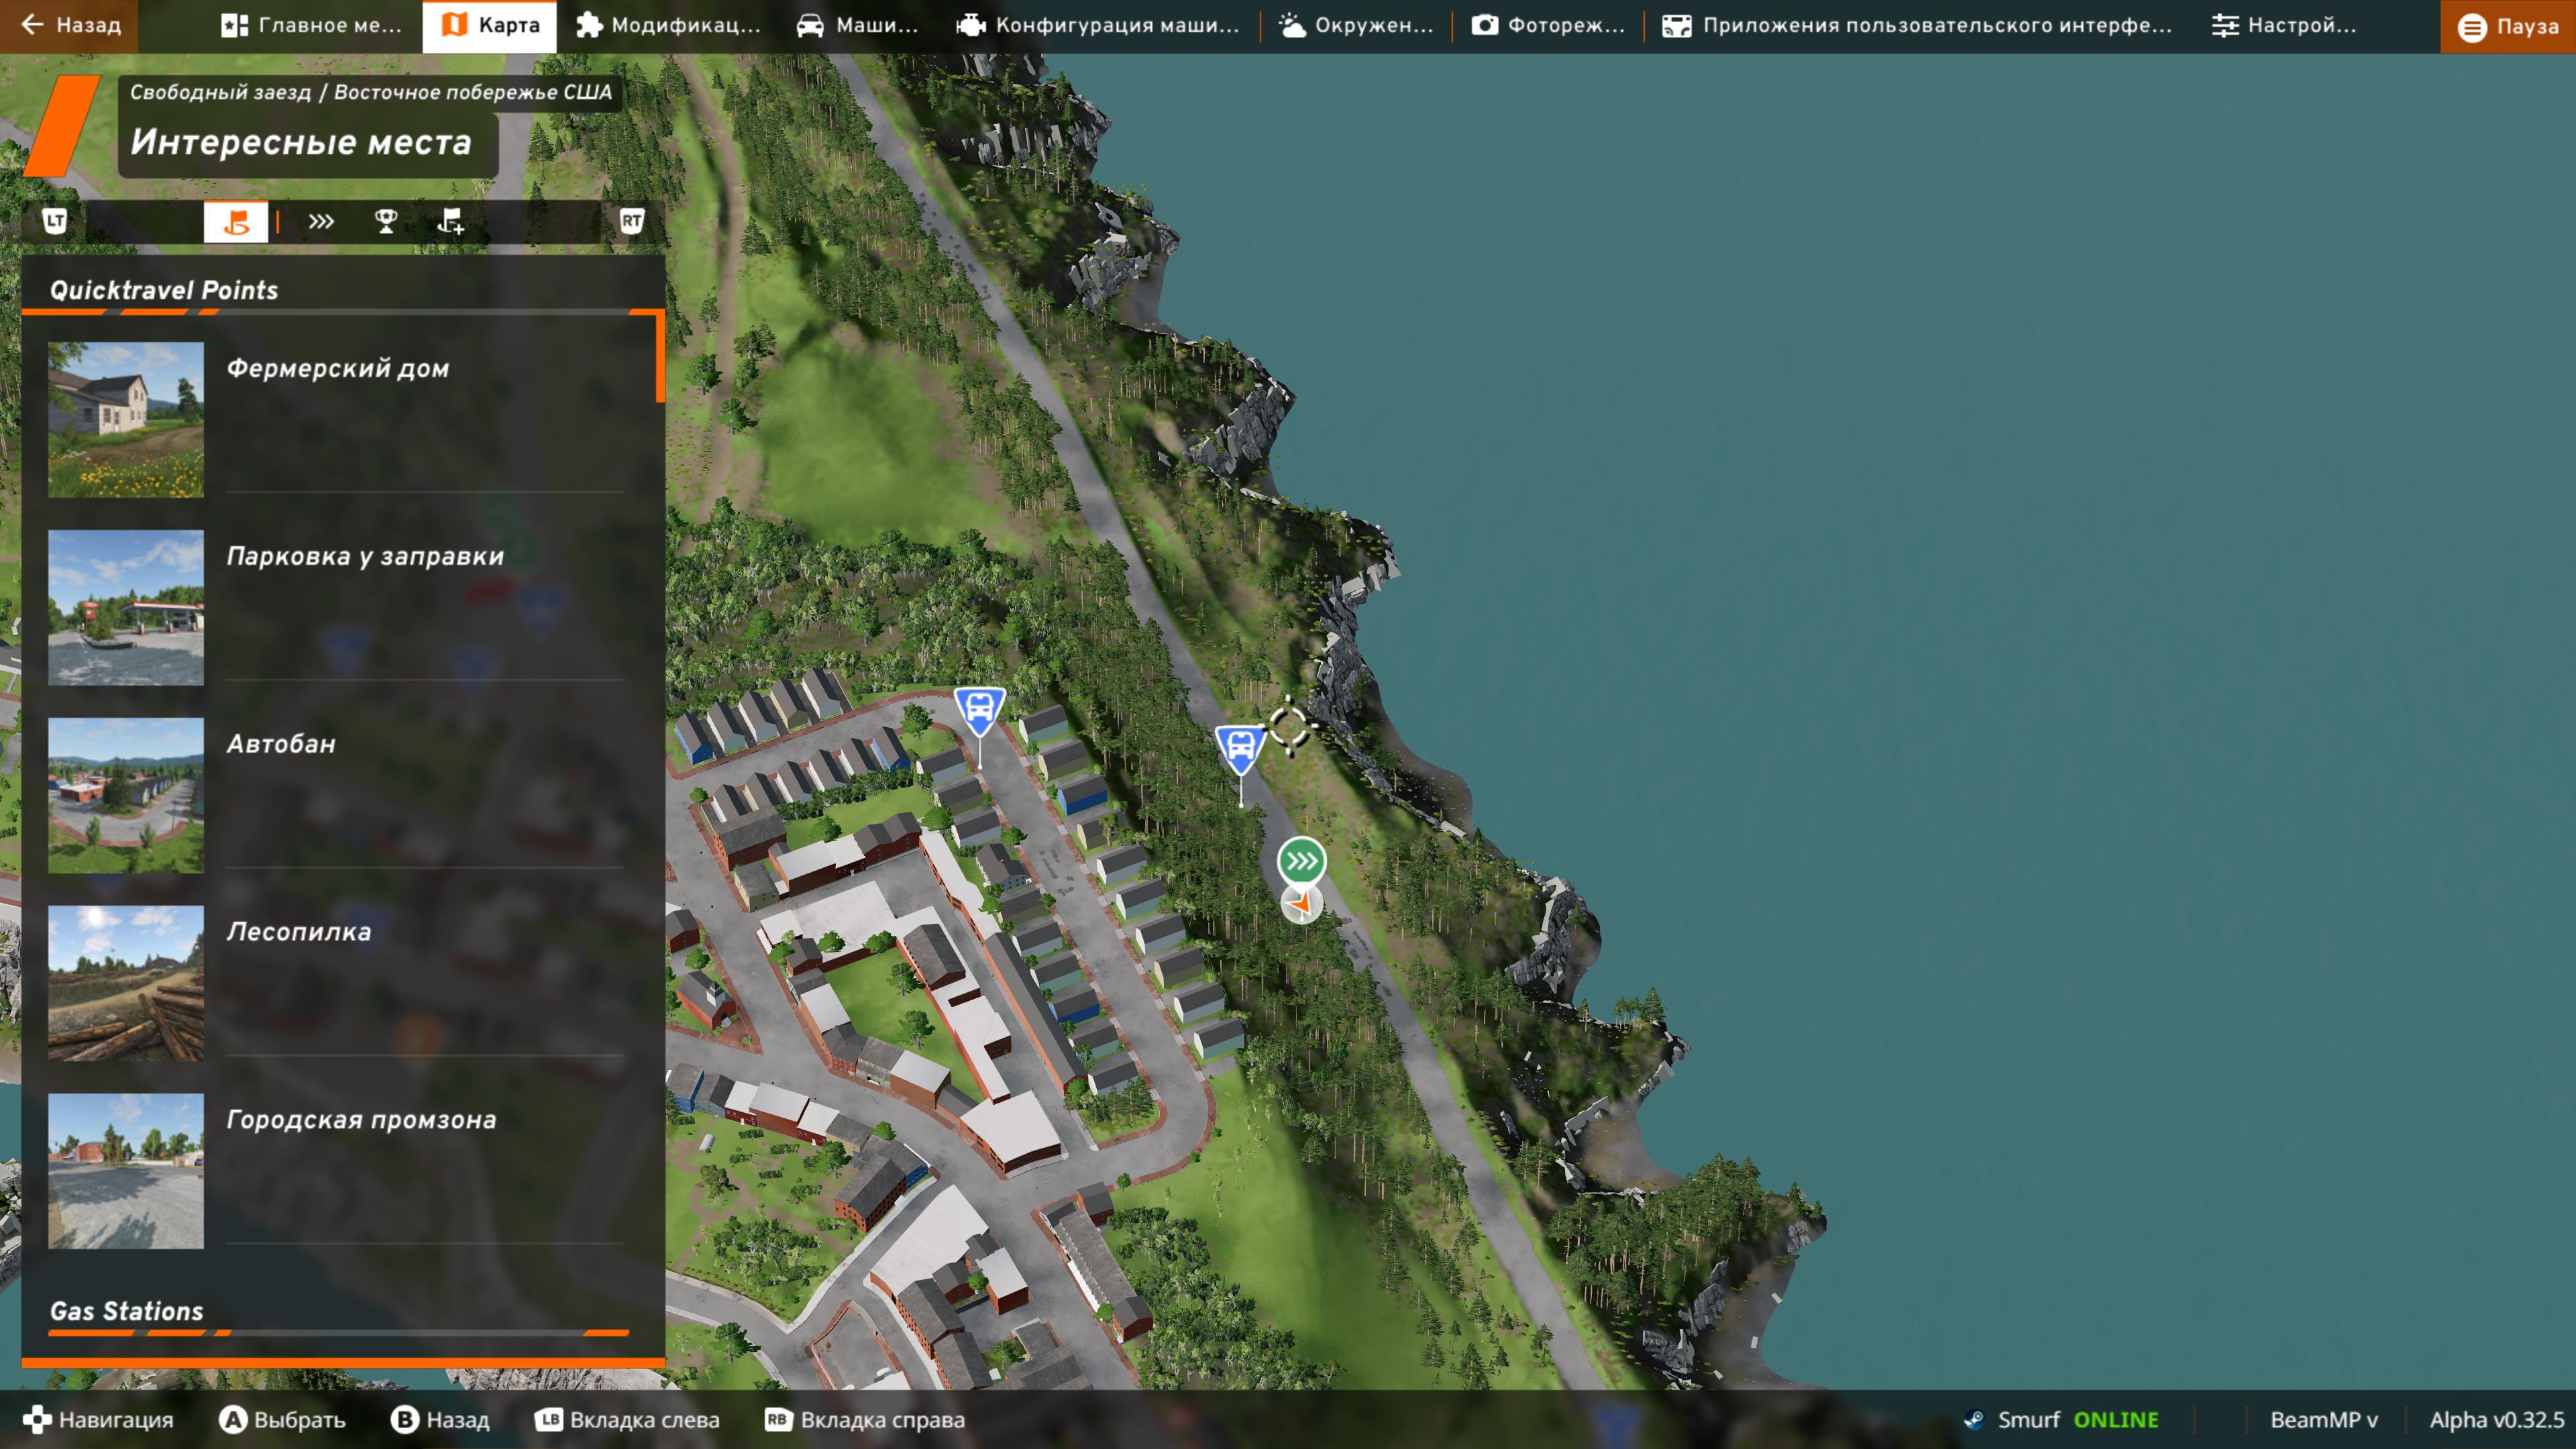
Task: Click the Лесопилка thumbnail image
Action: point(126,982)
